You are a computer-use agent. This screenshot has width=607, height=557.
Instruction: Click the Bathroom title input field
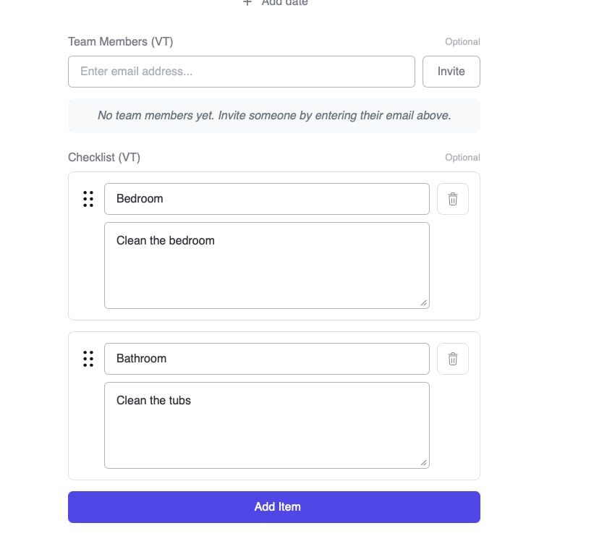tap(266, 359)
